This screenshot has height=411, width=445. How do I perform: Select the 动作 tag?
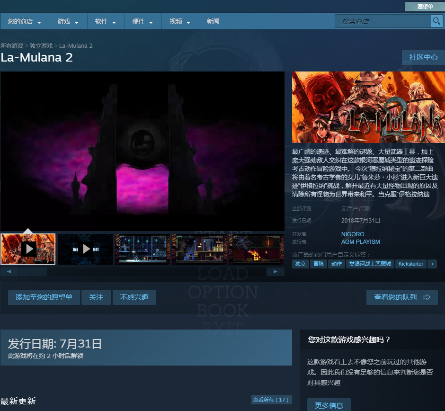tap(337, 264)
